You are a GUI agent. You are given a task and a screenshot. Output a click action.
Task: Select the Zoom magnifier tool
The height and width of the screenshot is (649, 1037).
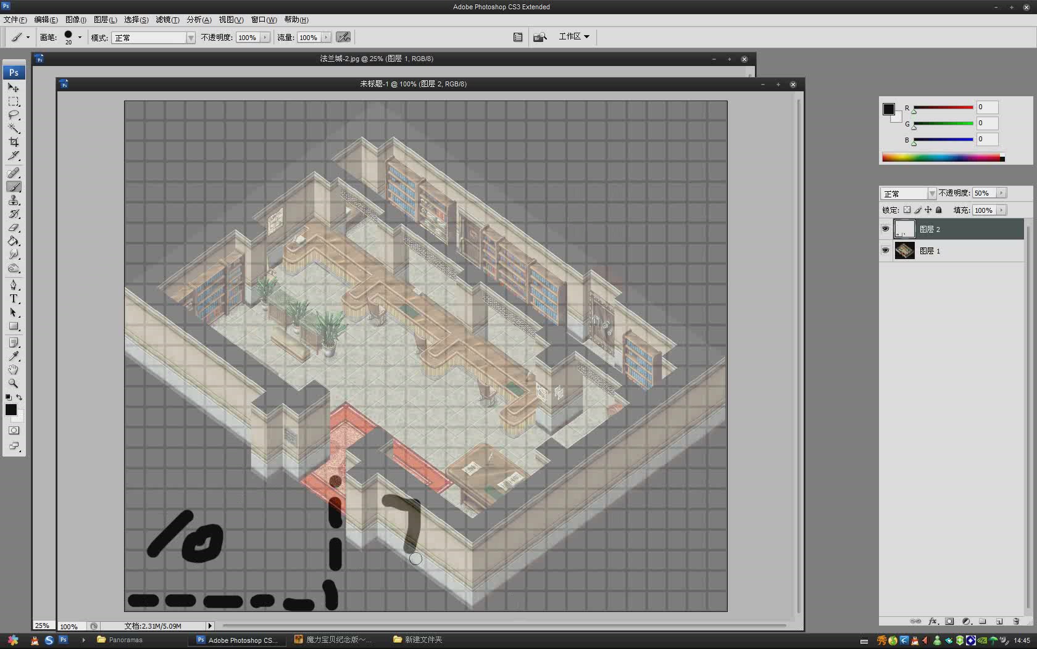[14, 383]
